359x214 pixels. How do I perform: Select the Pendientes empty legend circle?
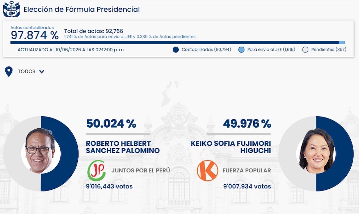(305, 50)
